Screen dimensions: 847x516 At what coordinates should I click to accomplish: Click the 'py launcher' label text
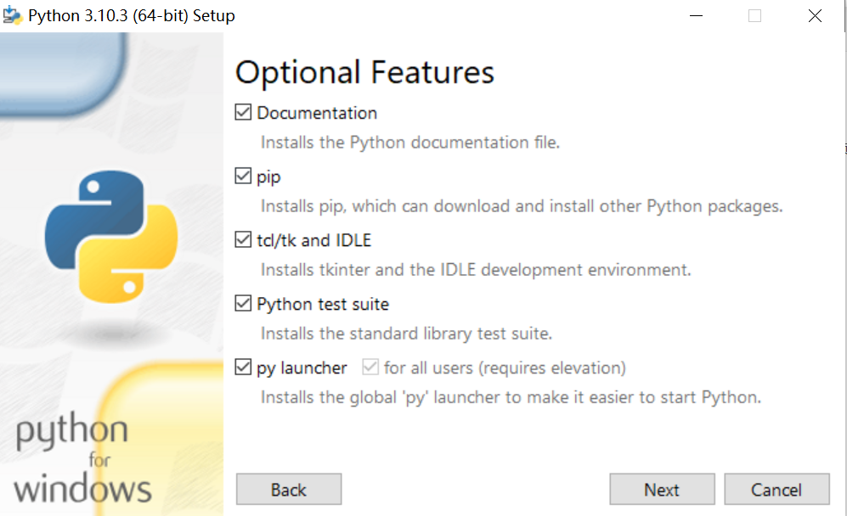coord(300,367)
